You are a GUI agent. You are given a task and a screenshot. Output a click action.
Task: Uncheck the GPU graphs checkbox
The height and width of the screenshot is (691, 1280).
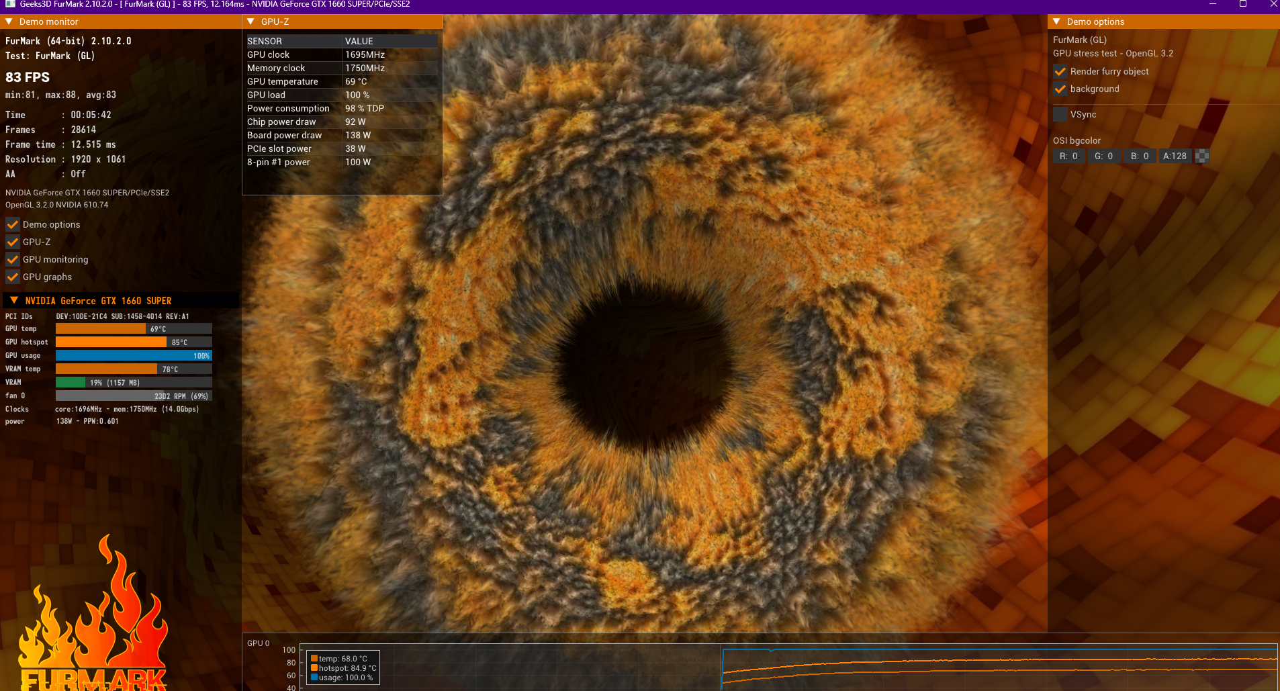(x=13, y=277)
